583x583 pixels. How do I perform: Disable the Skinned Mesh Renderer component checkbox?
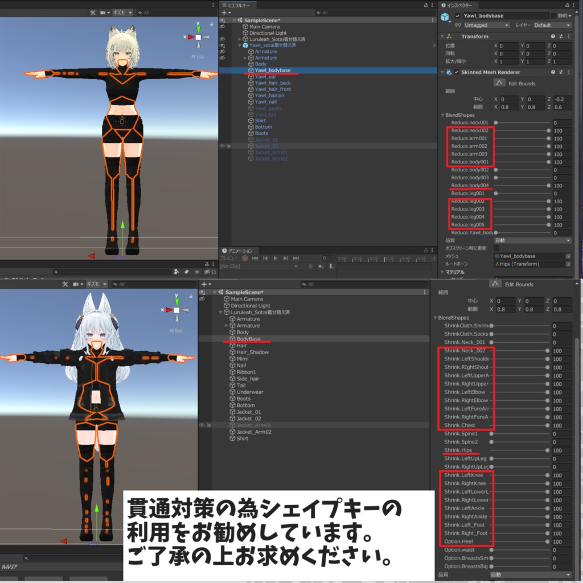click(457, 72)
